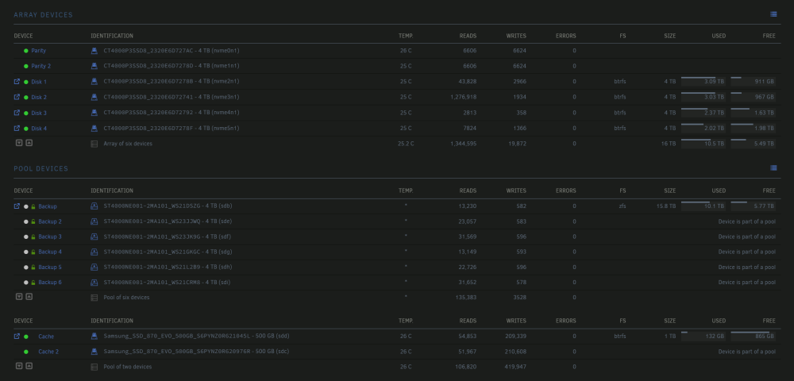Image resolution: width=794 pixels, height=381 pixels.
Task: Click the browse-share icon beside Disk 3
Action: click(17, 113)
